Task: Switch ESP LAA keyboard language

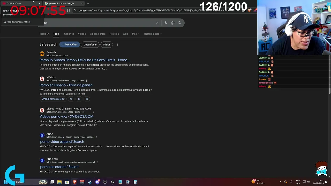Action: pos(298,182)
